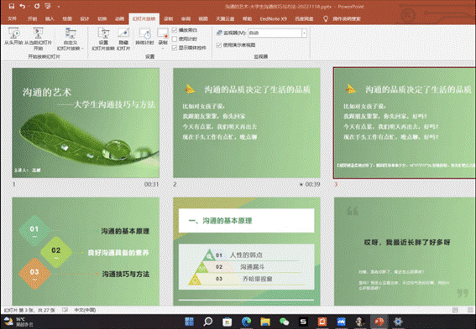Toggle Show Media Controls (显示媒体控件) checkbox
The height and width of the screenshot is (329, 476).
tap(175, 48)
